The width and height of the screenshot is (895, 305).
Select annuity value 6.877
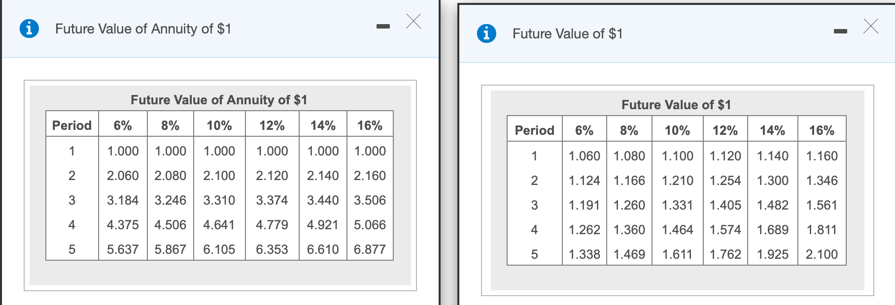pyautogui.click(x=370, y=249)
